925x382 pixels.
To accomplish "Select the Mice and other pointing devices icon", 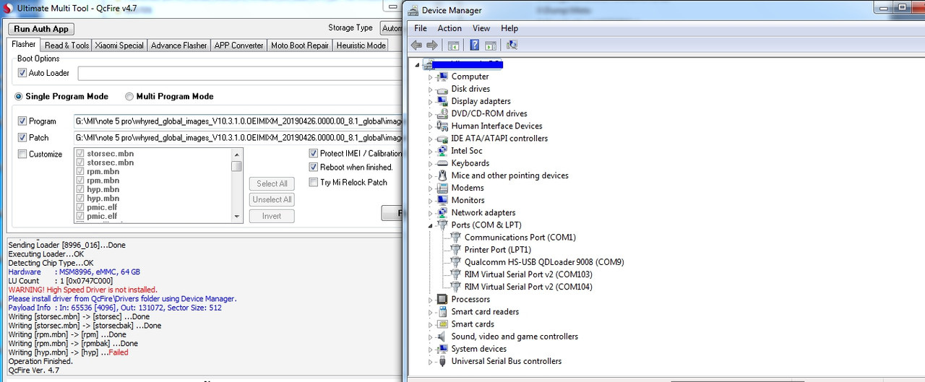I will click(x=442, y=175).
